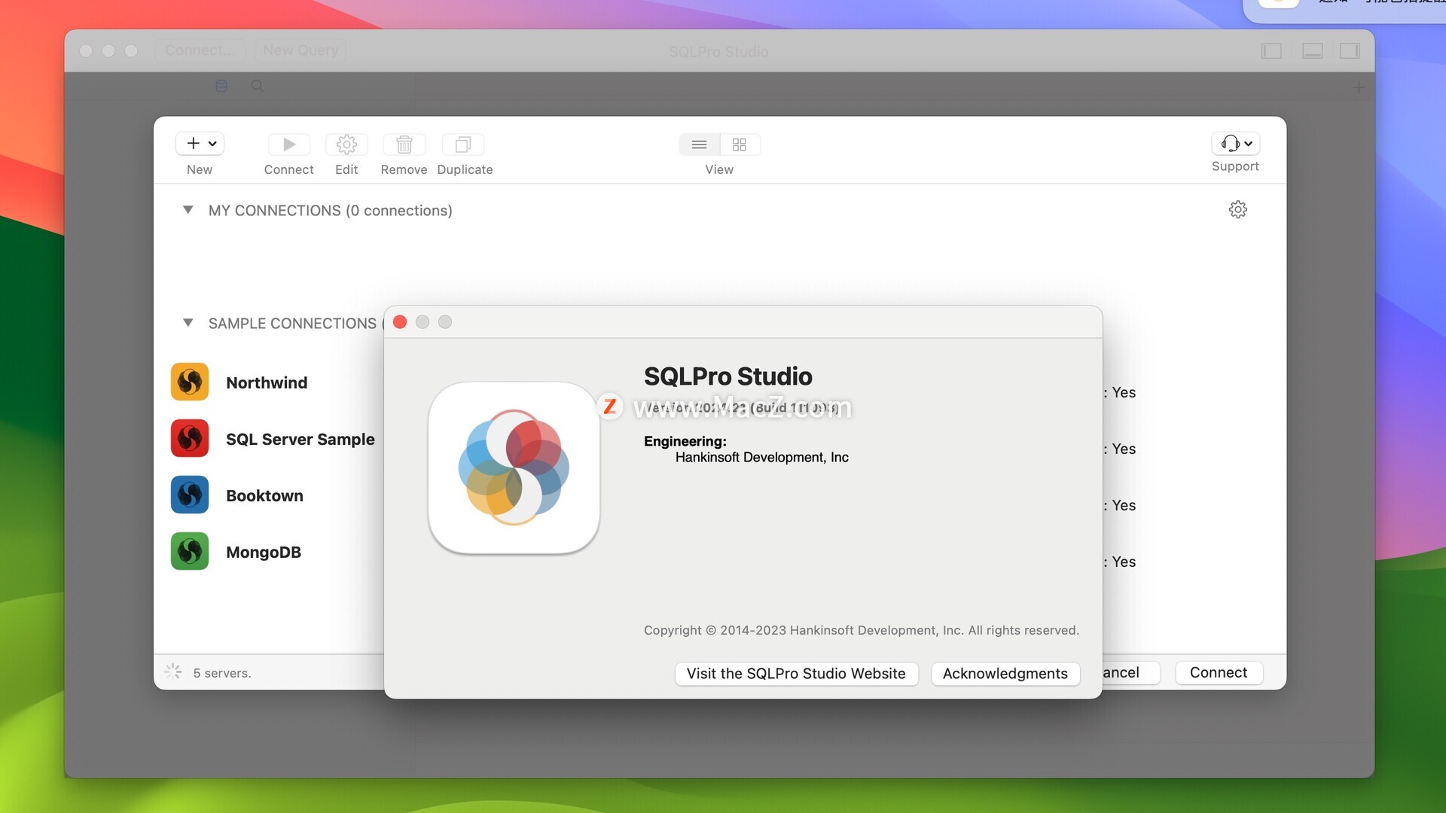The width and height of the screenshot is (1446, 813).
Task: Select the Northwind connection icon
Action: coord(190,382)
